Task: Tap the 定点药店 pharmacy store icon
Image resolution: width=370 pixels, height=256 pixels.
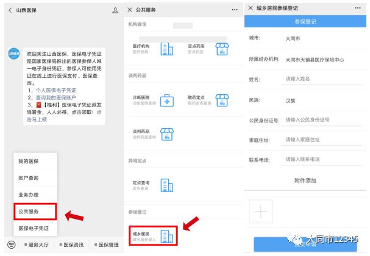Action: coord(222,49)
